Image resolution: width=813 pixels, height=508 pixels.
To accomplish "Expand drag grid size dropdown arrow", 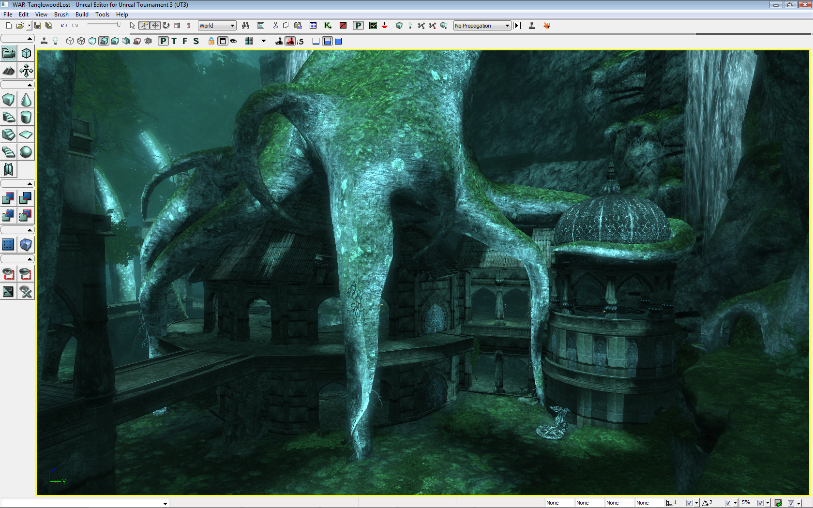I will click(x=696, y=503).
